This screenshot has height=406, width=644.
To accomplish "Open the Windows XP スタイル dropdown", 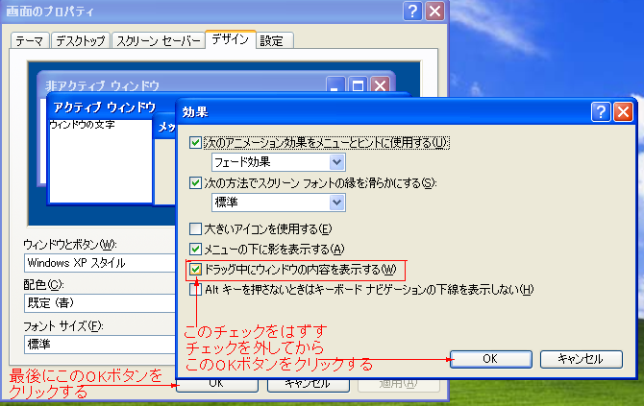I will click(x=96, y=263).
